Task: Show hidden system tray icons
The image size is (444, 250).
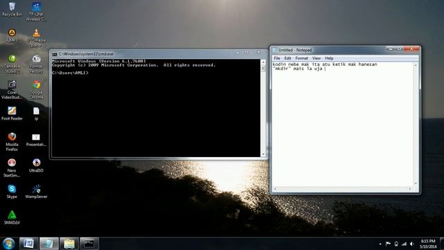Action: tap(380, 244)
